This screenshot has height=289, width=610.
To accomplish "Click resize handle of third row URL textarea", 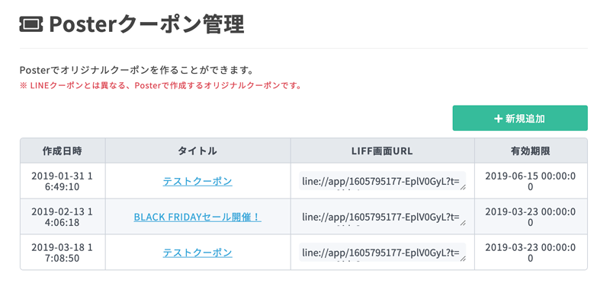I will point(463,259).
